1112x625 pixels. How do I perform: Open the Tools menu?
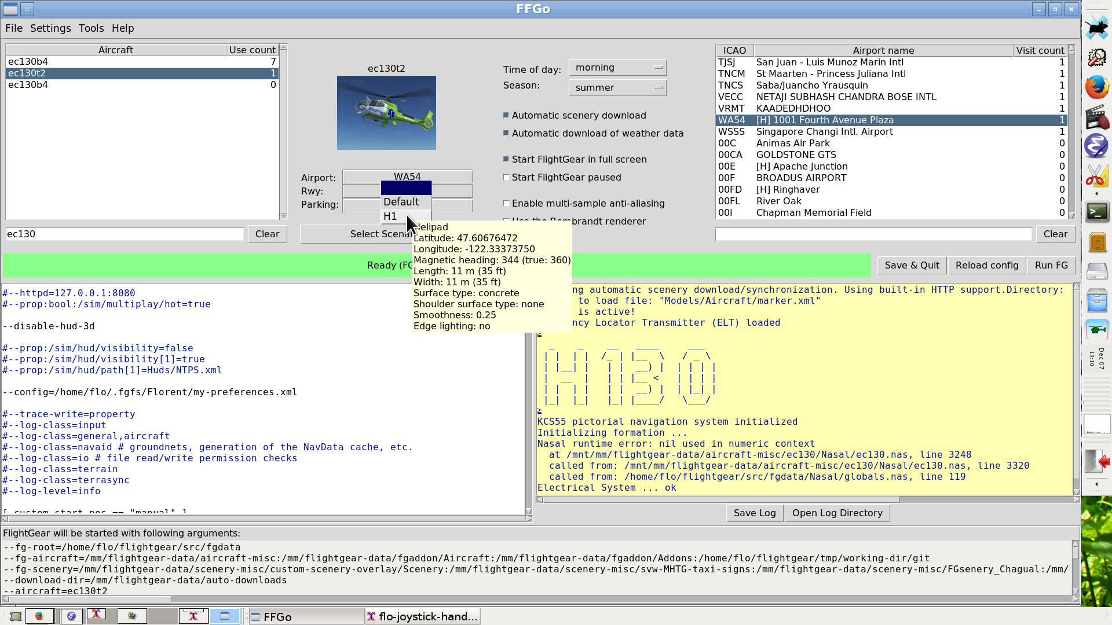[x=92, y=28]
